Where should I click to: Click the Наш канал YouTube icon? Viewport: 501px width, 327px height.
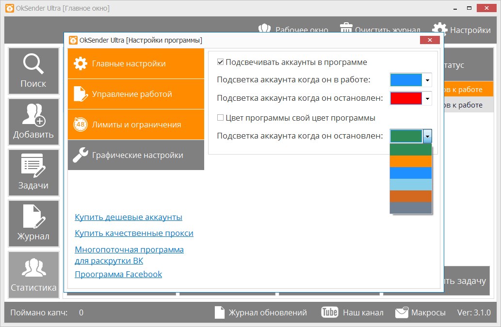(330, 312)
